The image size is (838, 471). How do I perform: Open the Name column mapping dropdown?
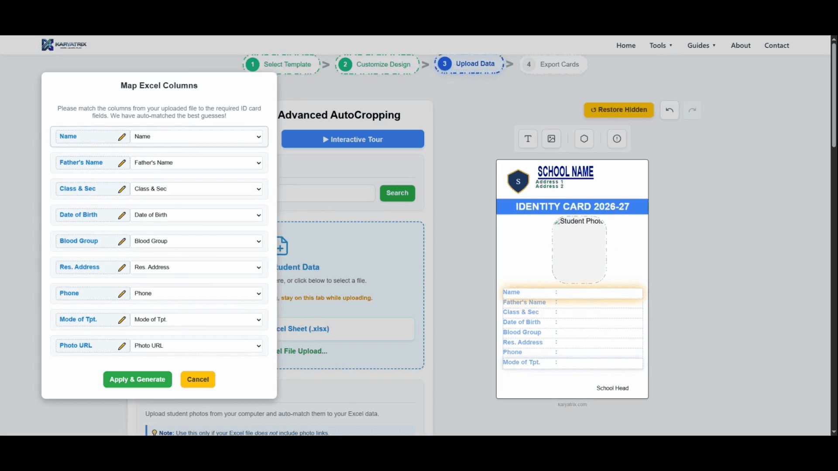click(x=196, y=137)
